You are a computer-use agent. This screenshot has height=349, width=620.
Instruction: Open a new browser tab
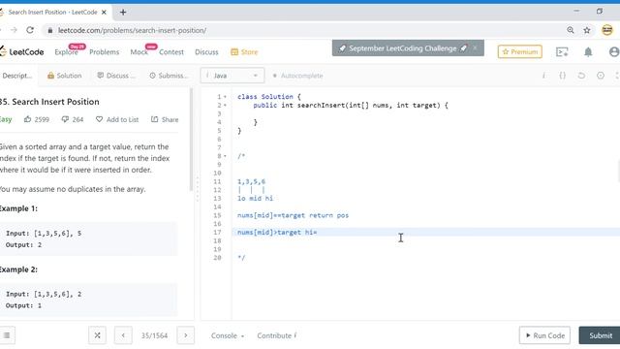[x=123, y=13]
